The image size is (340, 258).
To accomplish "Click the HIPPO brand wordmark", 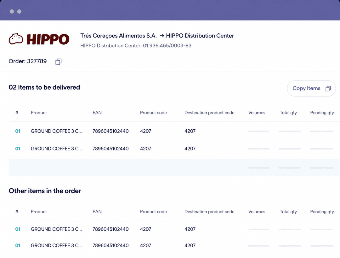I will point(48,39).
